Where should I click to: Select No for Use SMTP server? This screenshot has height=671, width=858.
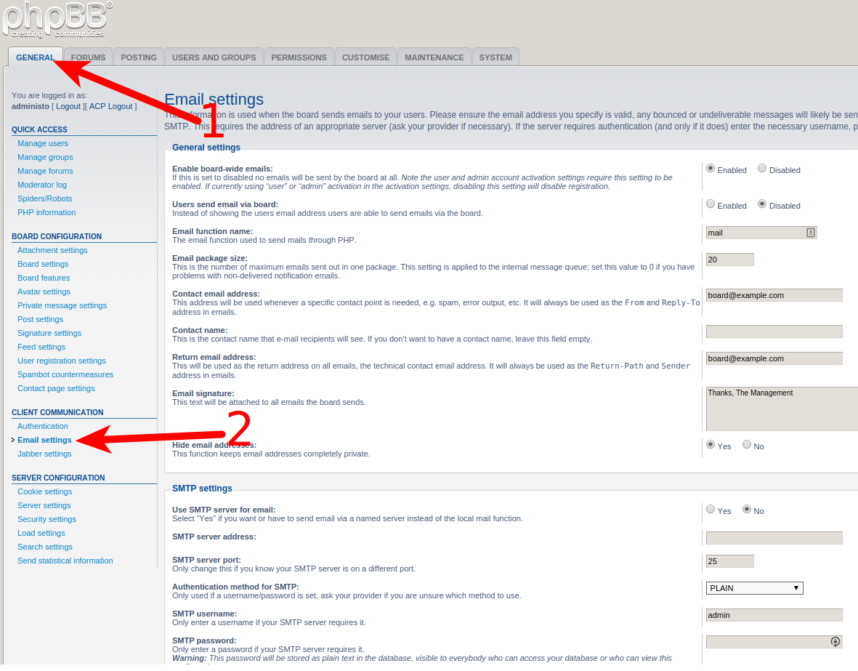pyautogui.click(x=746, y=510)
